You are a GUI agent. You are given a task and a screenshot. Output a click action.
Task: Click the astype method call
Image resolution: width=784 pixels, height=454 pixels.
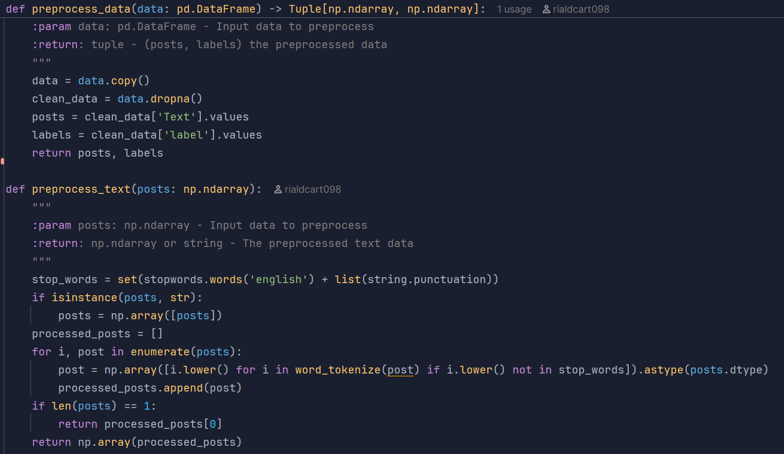[664, 370]
